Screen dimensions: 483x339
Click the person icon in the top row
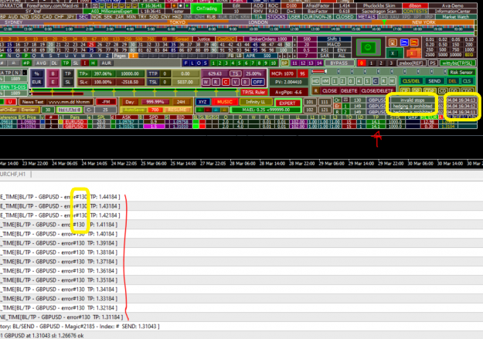87,5
